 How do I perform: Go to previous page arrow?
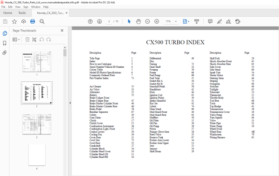pos(90,21)
